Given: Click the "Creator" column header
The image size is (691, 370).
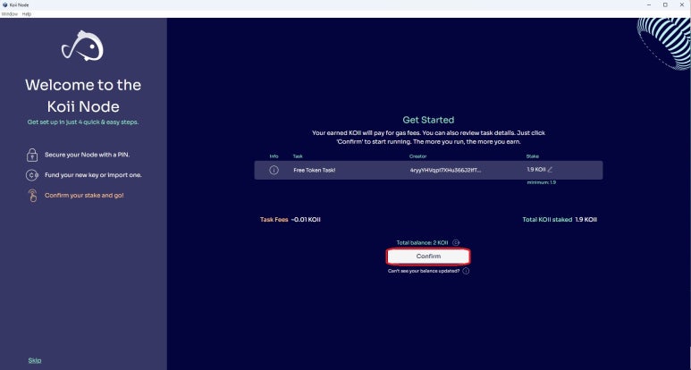Looking at the screenshot, I should tap(417, 156).
